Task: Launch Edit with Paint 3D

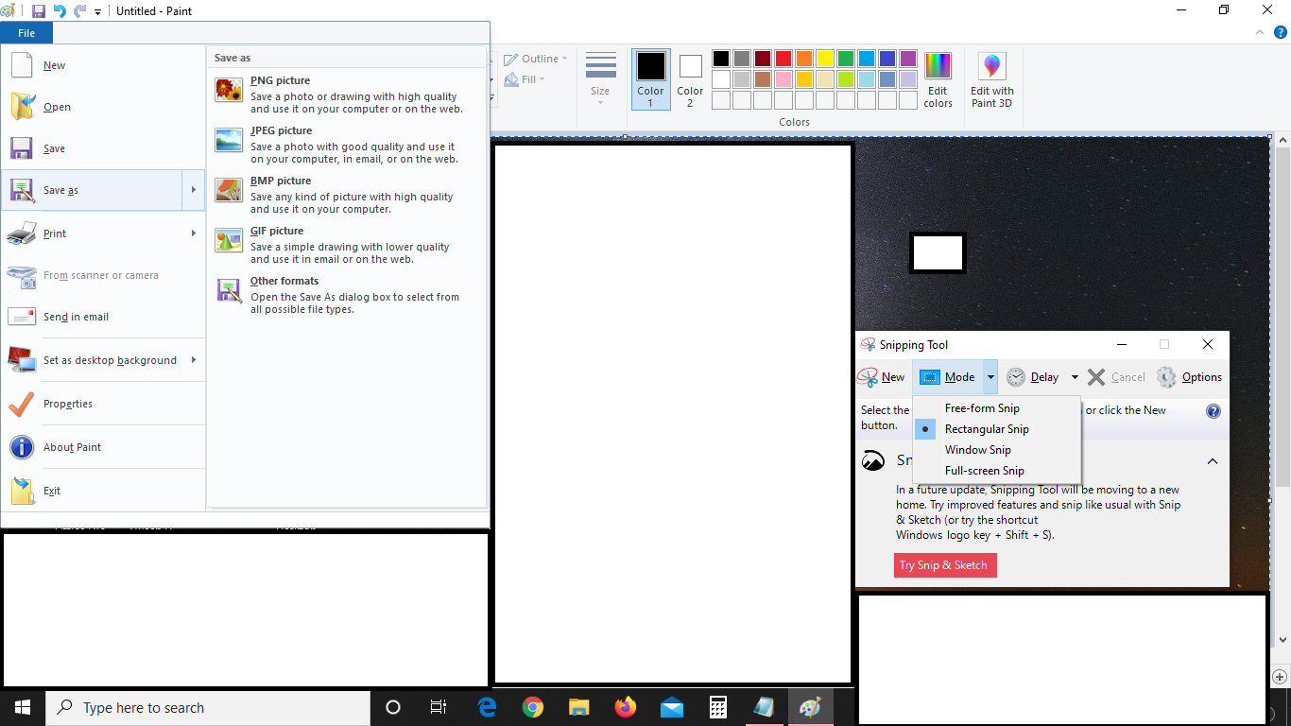Action: [991, 66]
